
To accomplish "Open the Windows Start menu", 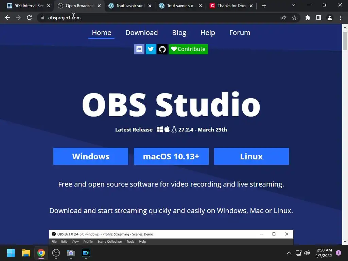I will pyautogui.click(x=11, y=253).
